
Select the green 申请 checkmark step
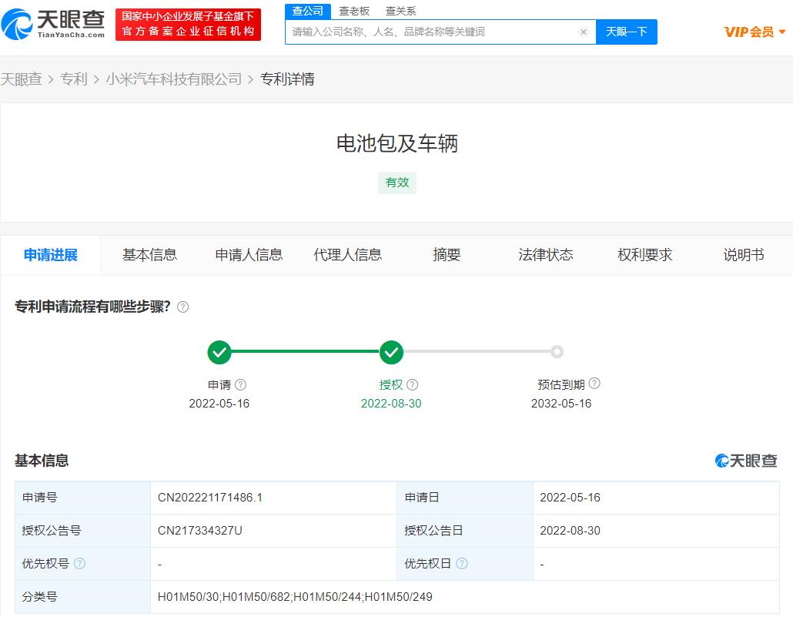tap(219, 352)
